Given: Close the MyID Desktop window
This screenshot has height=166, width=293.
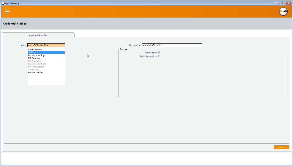Looking at the screenshot, I should 288,3.
